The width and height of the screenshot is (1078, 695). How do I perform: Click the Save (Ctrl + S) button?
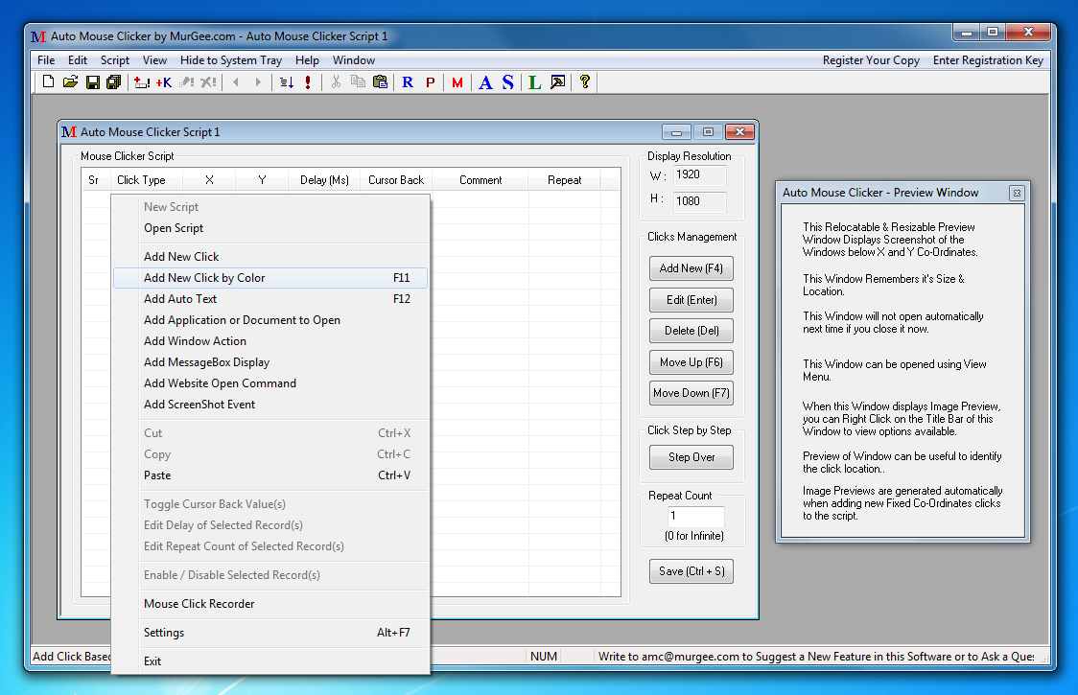[691, 571]
